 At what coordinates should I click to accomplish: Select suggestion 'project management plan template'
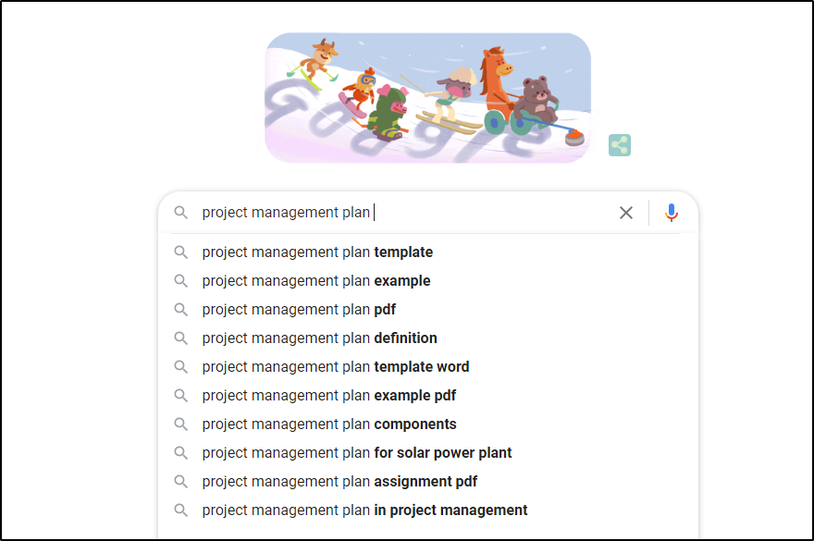point(317,252)
